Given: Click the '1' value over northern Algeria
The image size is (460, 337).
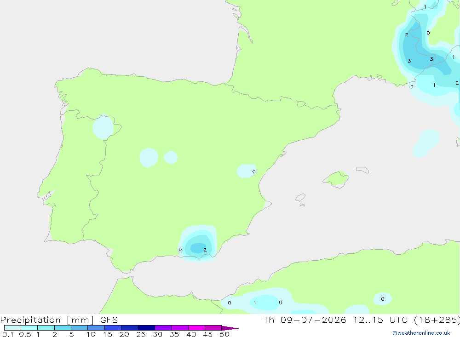Looking at the screenshot, I should [255, 303].
